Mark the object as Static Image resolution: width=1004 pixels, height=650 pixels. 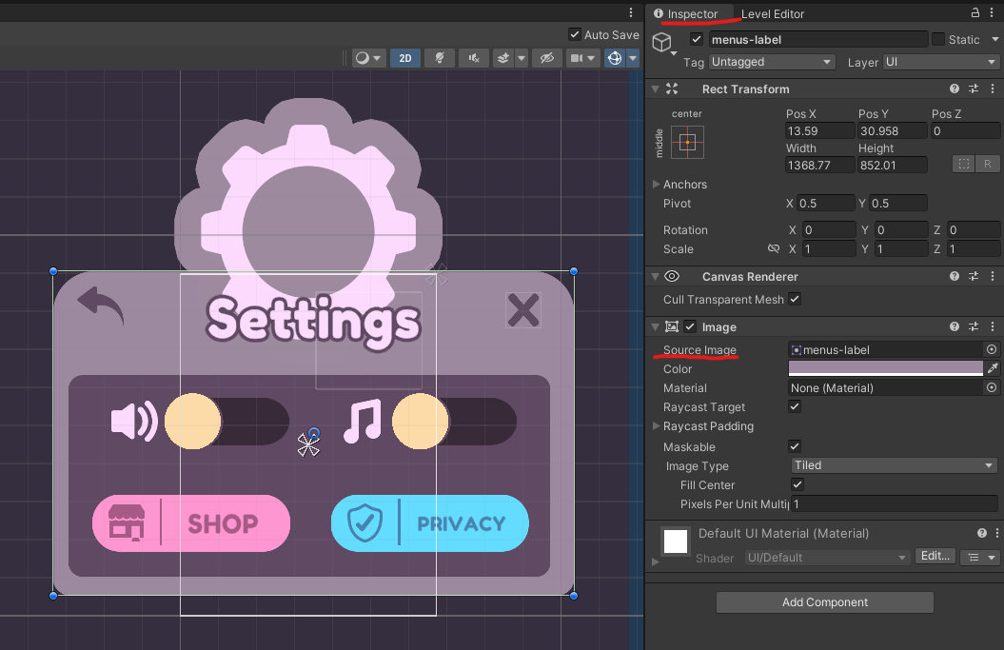[938, 39]
